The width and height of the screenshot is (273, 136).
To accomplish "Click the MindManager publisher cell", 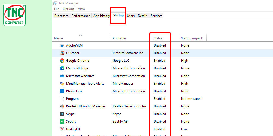I will tap(123, 84).
